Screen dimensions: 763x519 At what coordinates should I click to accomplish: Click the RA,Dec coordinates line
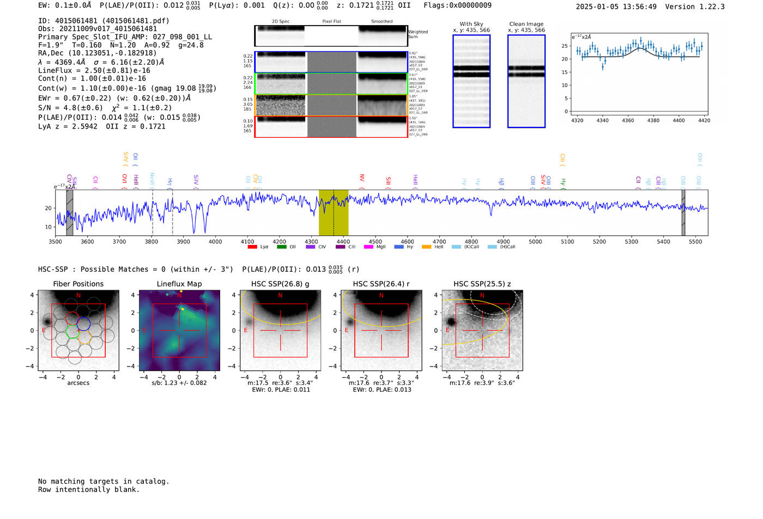(97, 53)
